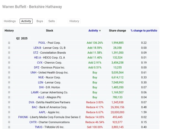This screenshot has height=129, width=188.
Task: Open the BAC ticker link
Action: 35,107
